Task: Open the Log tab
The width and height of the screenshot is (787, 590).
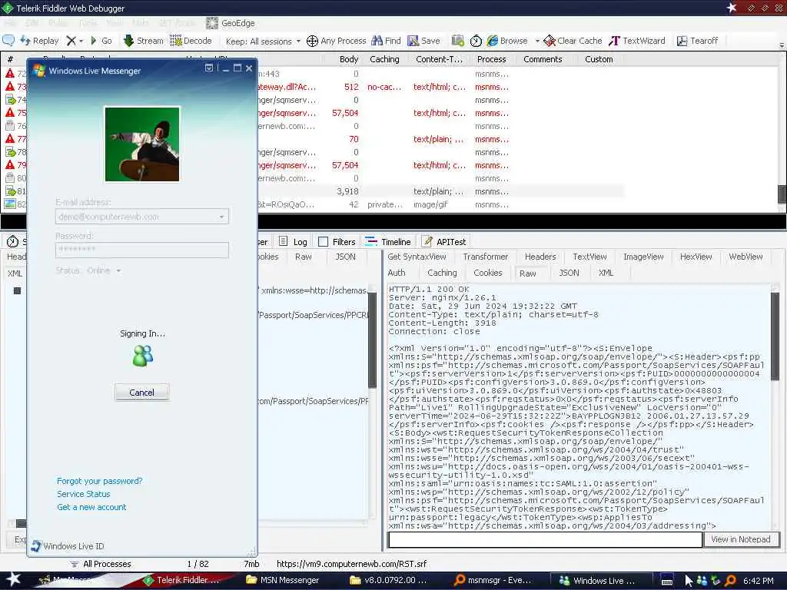Action: 293,242
